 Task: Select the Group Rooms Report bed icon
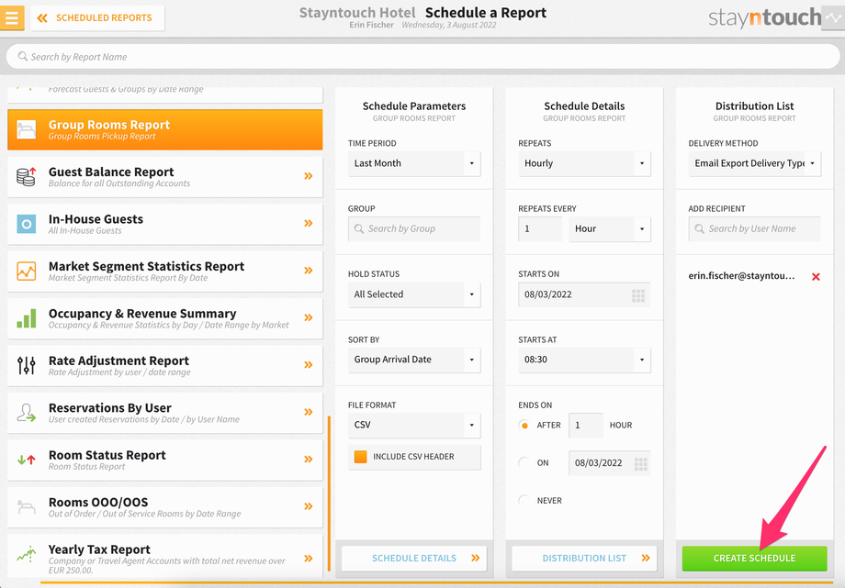click(x=26, y=129)
